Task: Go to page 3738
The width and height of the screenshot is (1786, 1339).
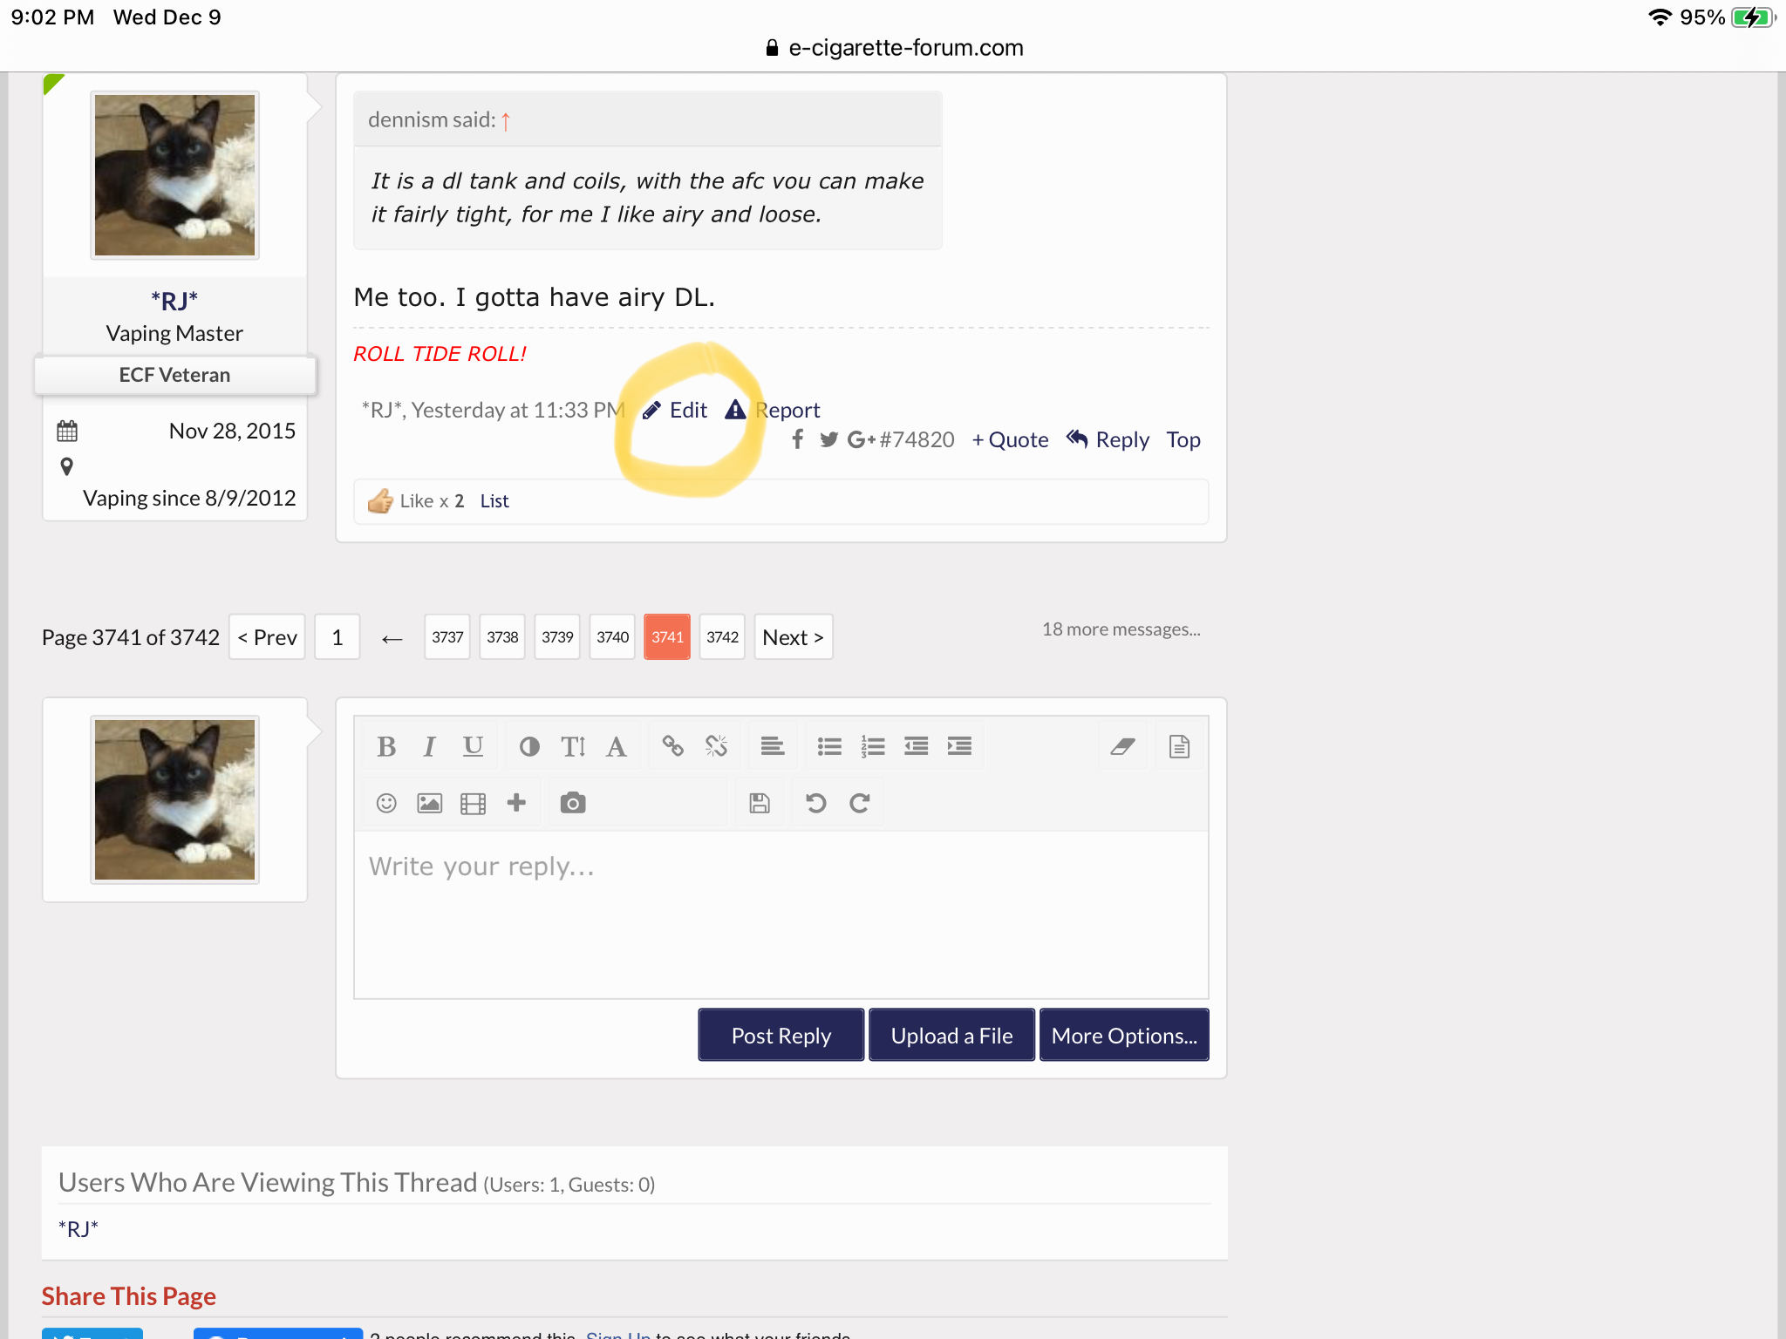Action: click(x=502, y=637)
